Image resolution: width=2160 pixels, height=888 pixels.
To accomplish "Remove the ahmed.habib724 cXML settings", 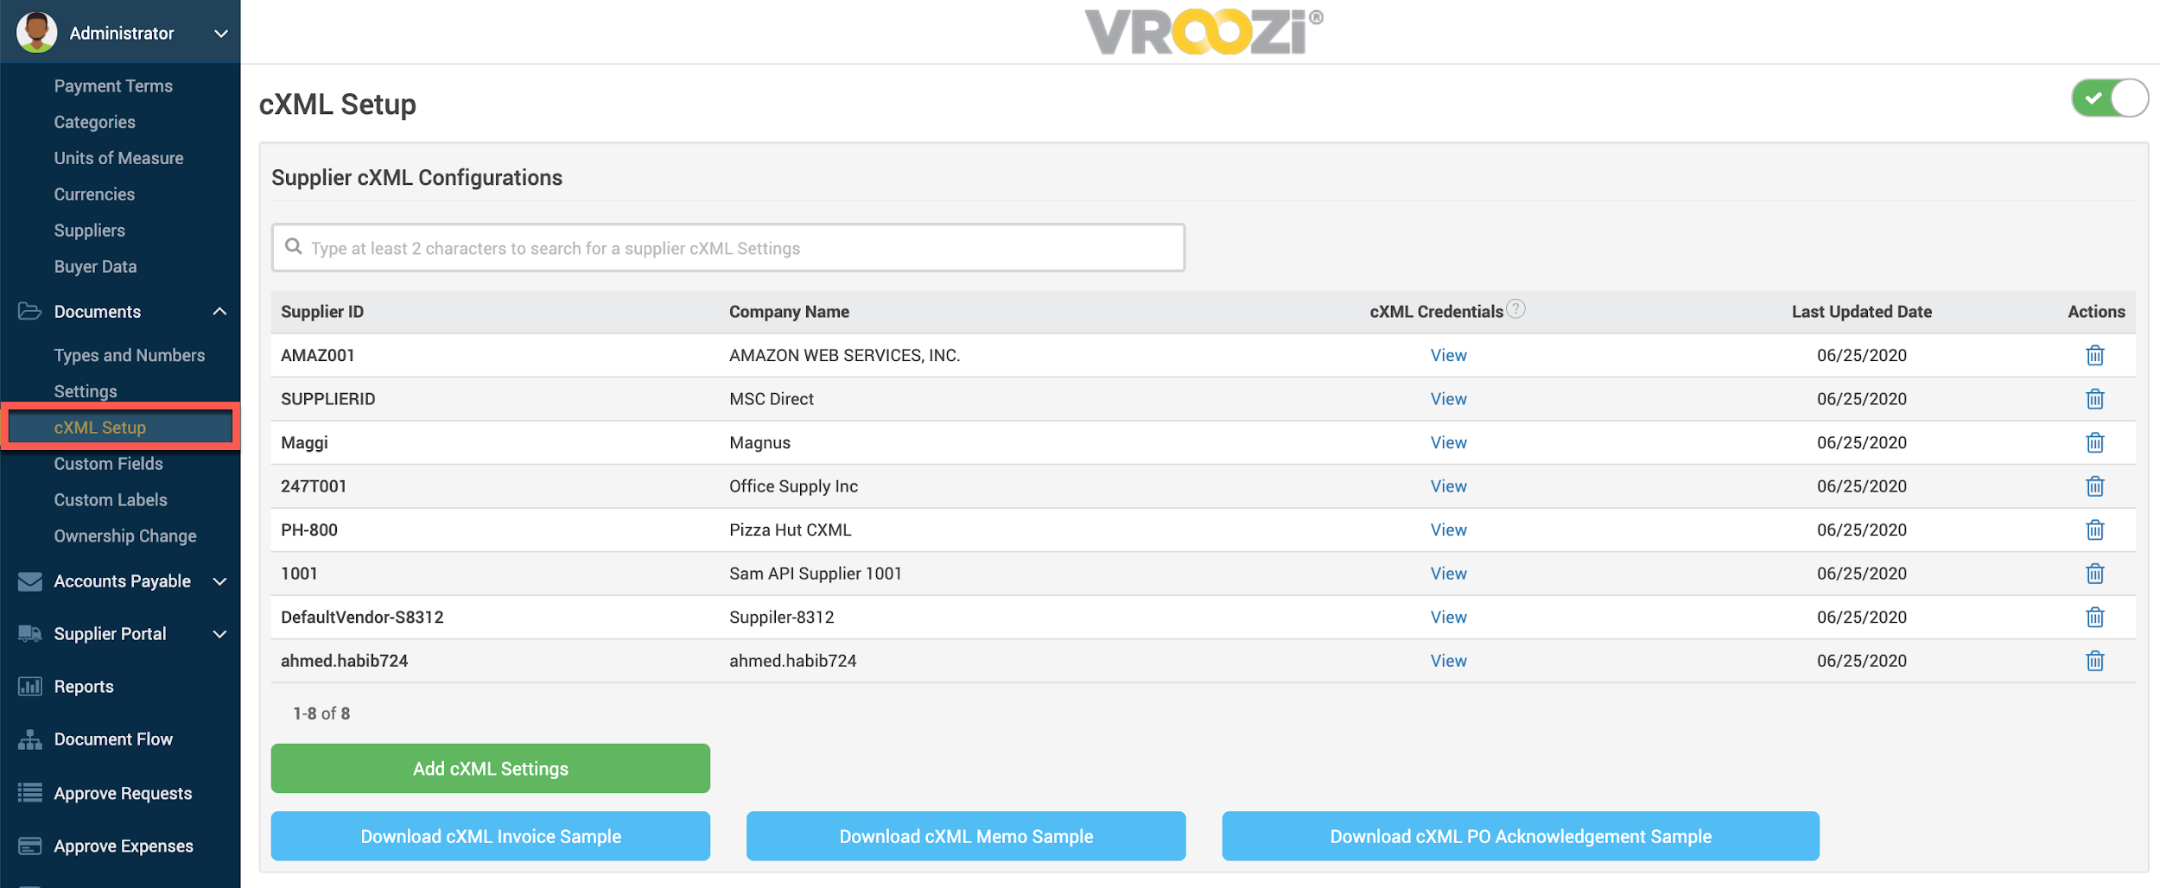I will pos(2094,661).
